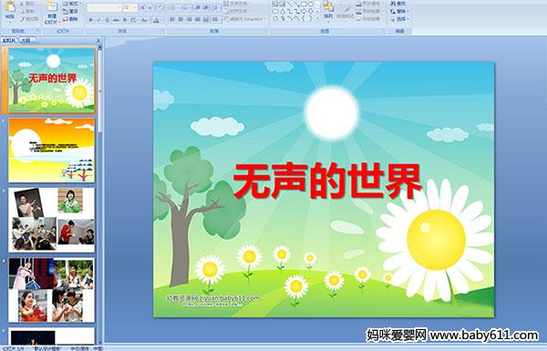Switch to the Outline tab in the thumbnail pane
The height and width of the screenshot is (351, 547).
pos(26,40)
